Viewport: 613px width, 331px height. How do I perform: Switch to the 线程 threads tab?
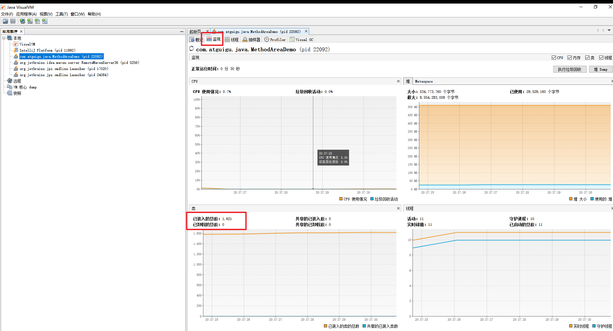(x=232, y=39)
